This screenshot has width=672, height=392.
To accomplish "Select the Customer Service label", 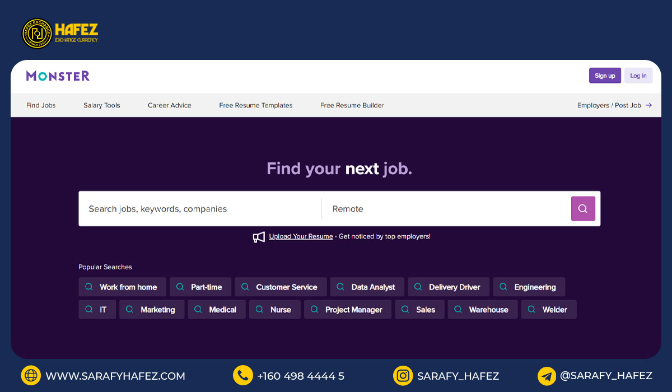I will point(287,287).
